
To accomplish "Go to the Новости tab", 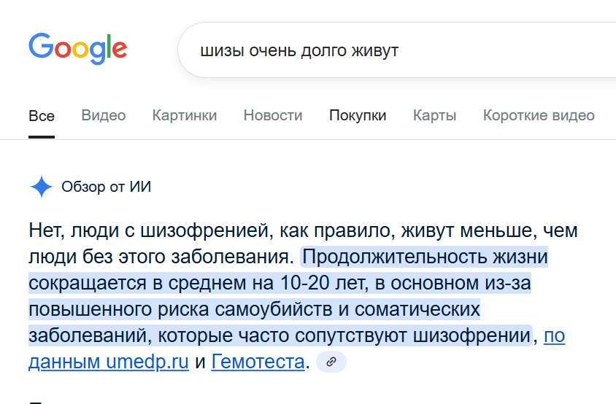I will (273, 115).
